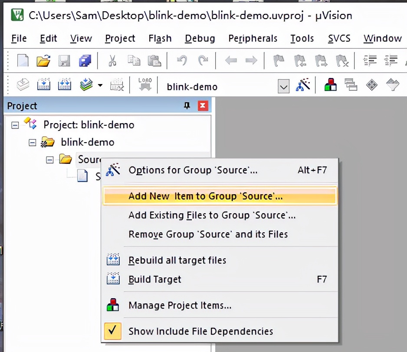Click the Manage Multi-Project Workspace icon
The image size is (407, 352).
351,84
